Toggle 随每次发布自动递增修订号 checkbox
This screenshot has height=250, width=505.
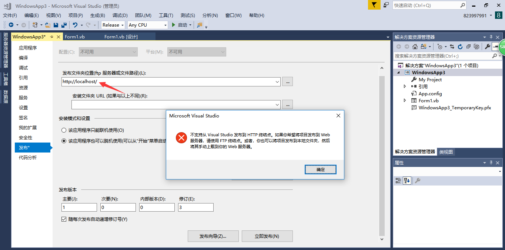point(64,219)
